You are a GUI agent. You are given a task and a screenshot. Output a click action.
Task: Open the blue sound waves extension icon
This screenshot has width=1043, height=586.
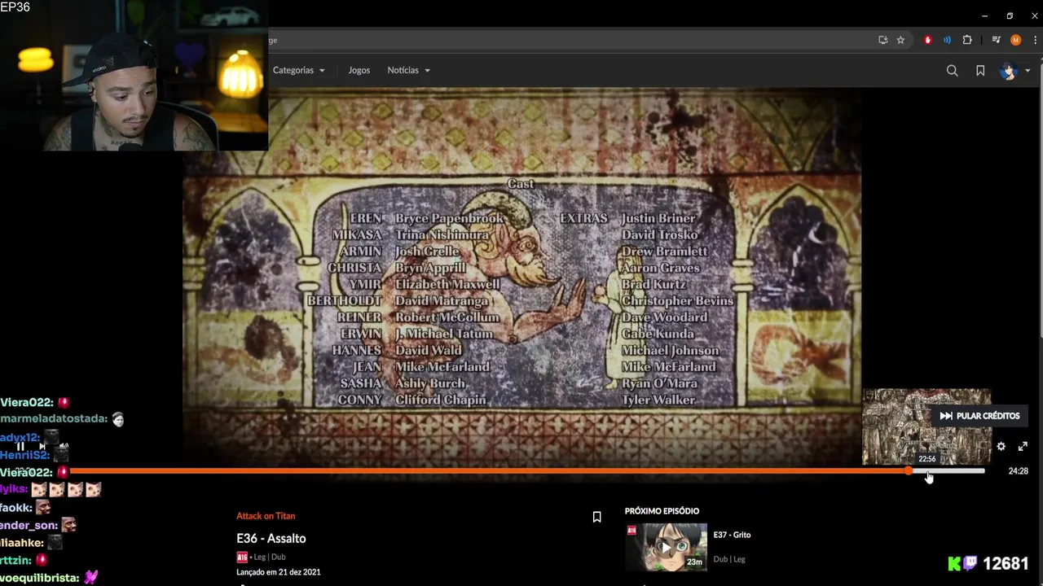(947, 40)
